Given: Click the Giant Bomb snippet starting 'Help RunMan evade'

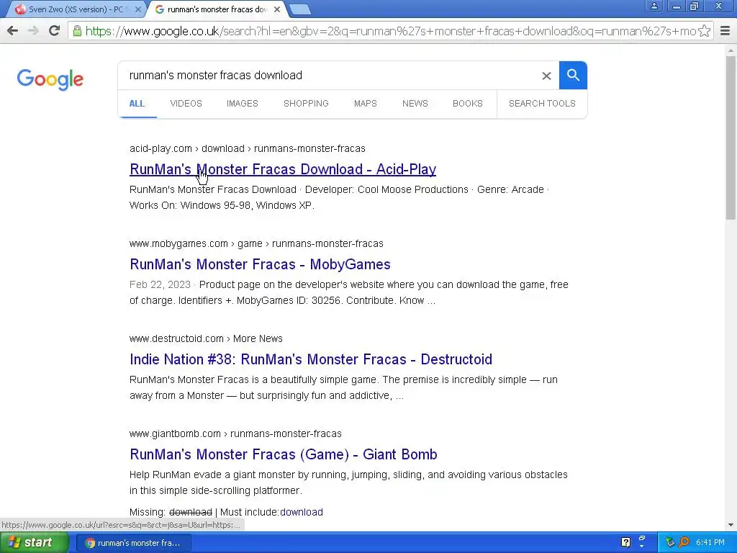Looking at the screenshot, I should click(x=348, y=482).
